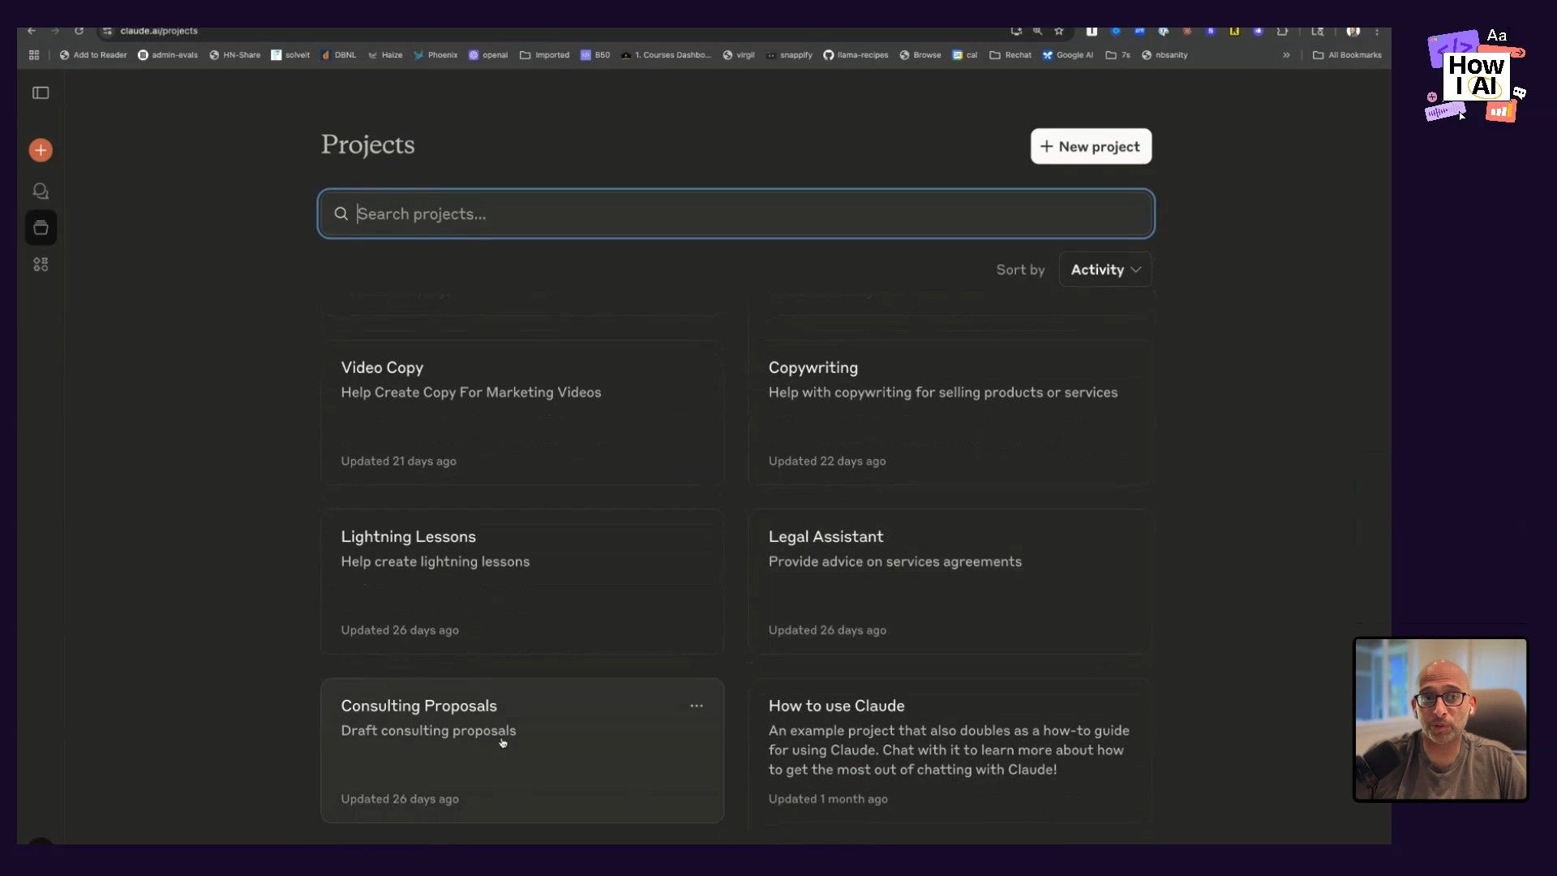Open the openai bookmark

[488, 55]
